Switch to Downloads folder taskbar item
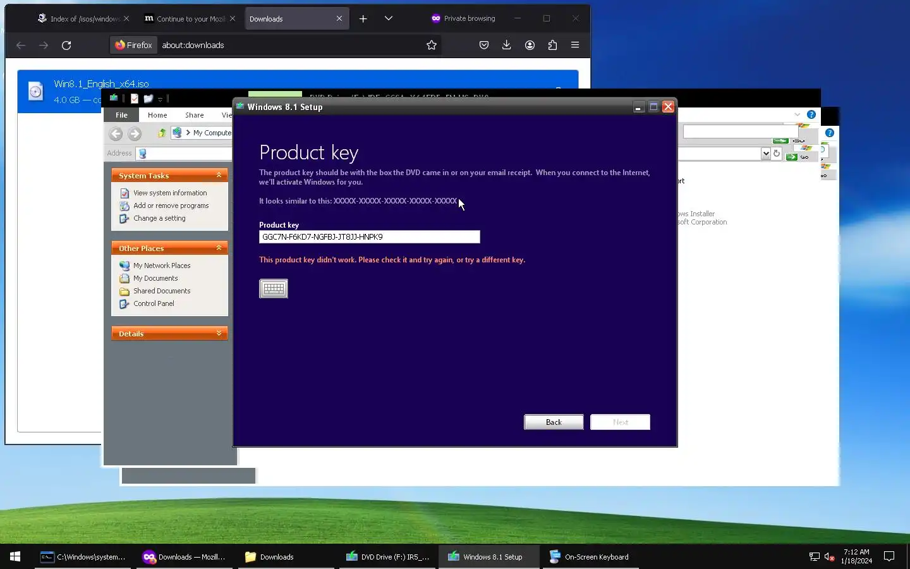The height and width of the screenshot is (569, 910). 286,557
